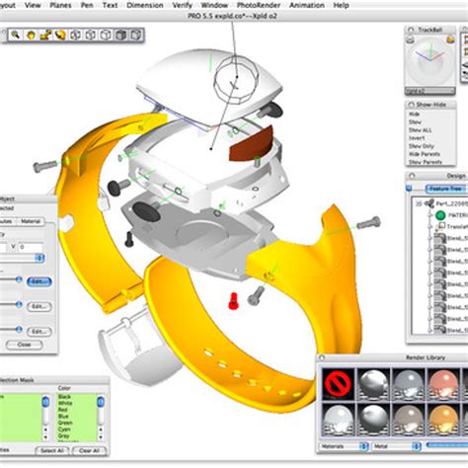Screen dimensions: 468x468
Task: Click Select All in Selection Mask
Action: point(52,450)
